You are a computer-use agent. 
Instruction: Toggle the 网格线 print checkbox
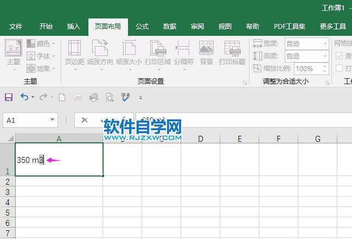[x=339, y=68]
